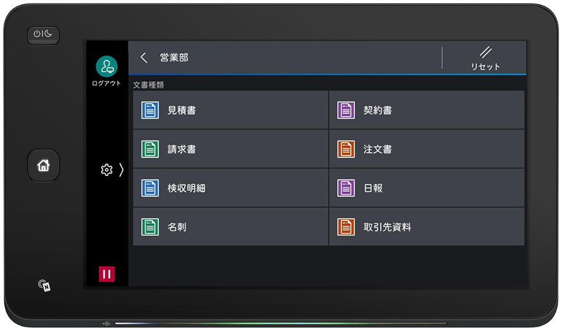Image resolution: width=561 pixels, height=329 pixels.
Task: Tap the 営業部 header title
Action: pyautogui.click(x=174, y=58)
